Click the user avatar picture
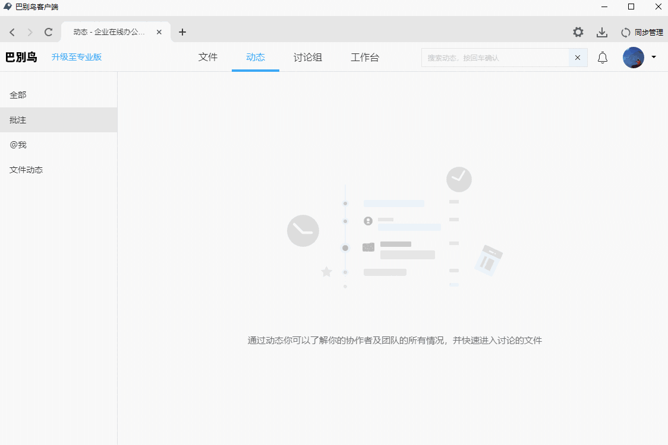The image size is (668, 445). click(633, 58)
